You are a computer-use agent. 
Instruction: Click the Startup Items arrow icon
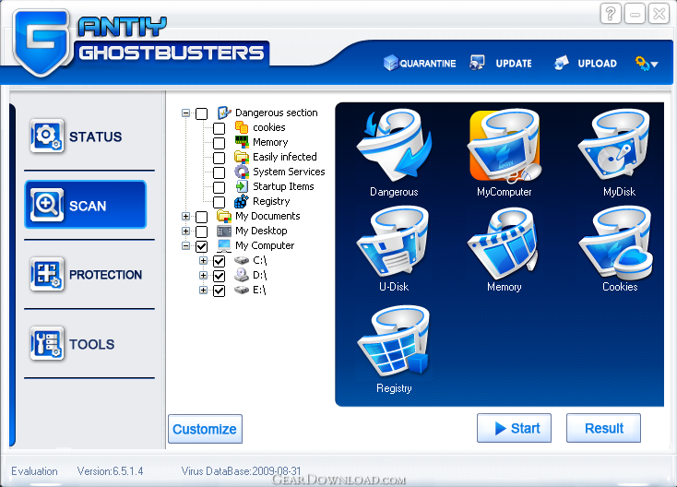[242, 186]
